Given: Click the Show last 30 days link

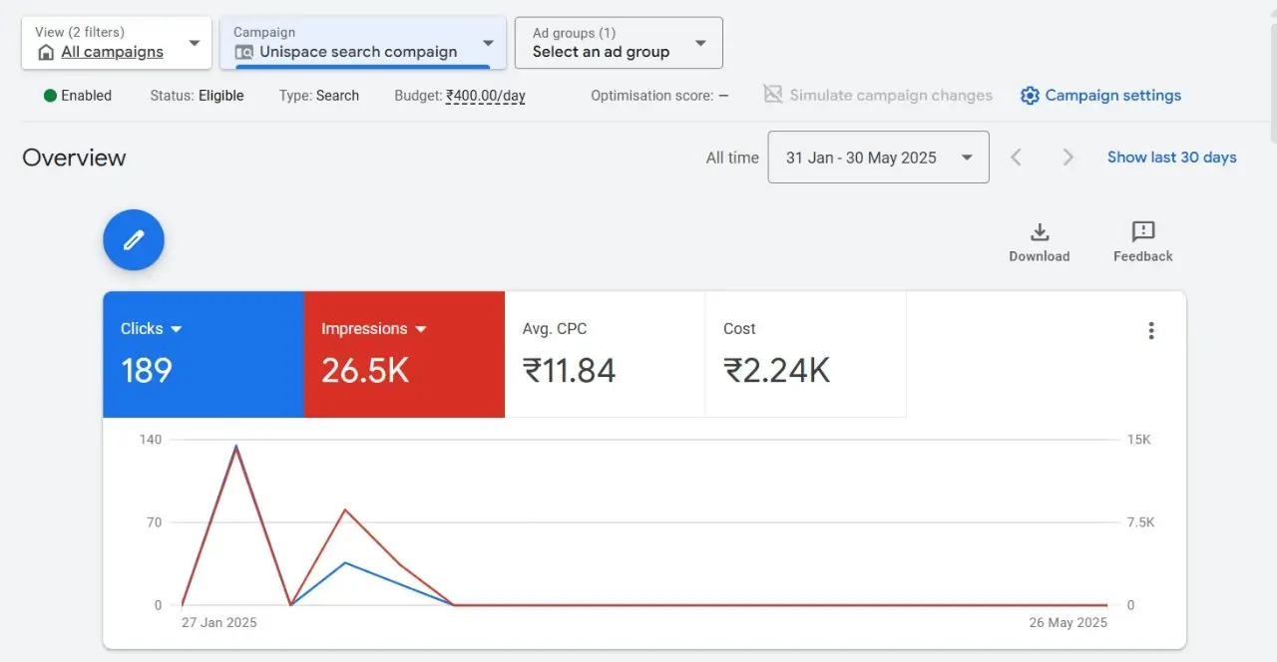Looking at the screenshot, I should point(1171,158).
